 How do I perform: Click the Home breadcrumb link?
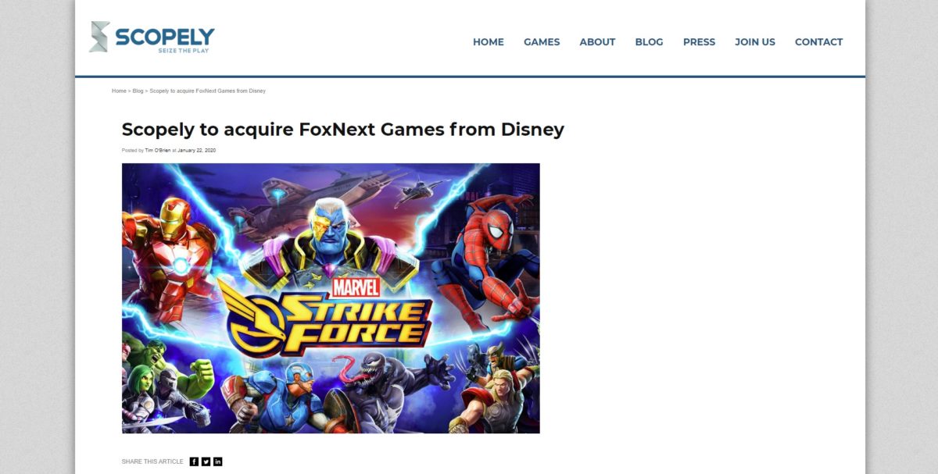[119, 91]
